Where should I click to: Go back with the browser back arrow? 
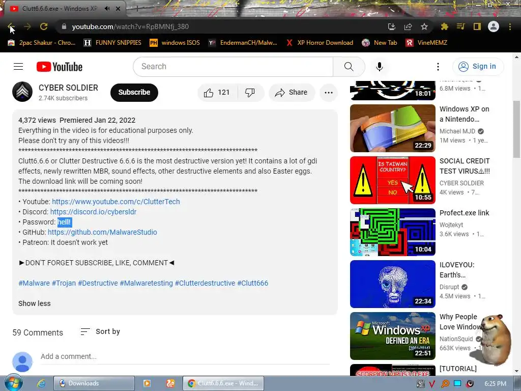coord(11,26)
